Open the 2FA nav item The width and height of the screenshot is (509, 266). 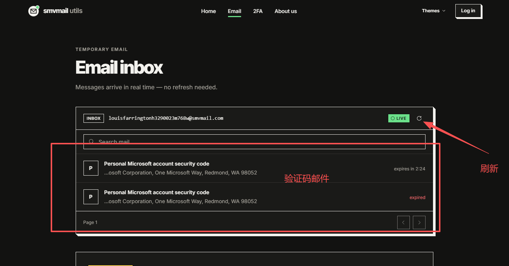pyautogui.click(x=258, y=11)
